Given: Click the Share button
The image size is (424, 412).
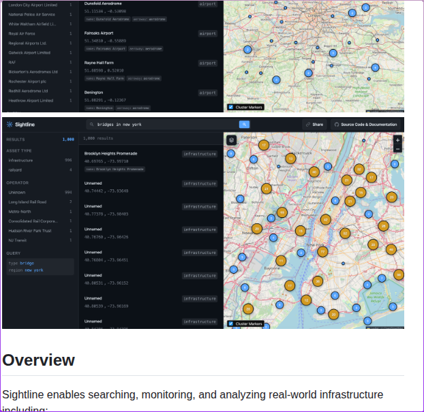Looking at the screenshot, I should coord(314,125).
